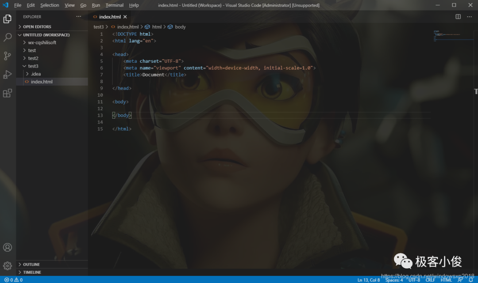Click Spaces: 4 indentation setting
The image size is (478, 283).
point(394,280)
